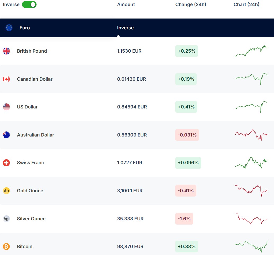Click the Euro flag icon
The width and height of the screenshot is (274, 255).
point(9,28)
